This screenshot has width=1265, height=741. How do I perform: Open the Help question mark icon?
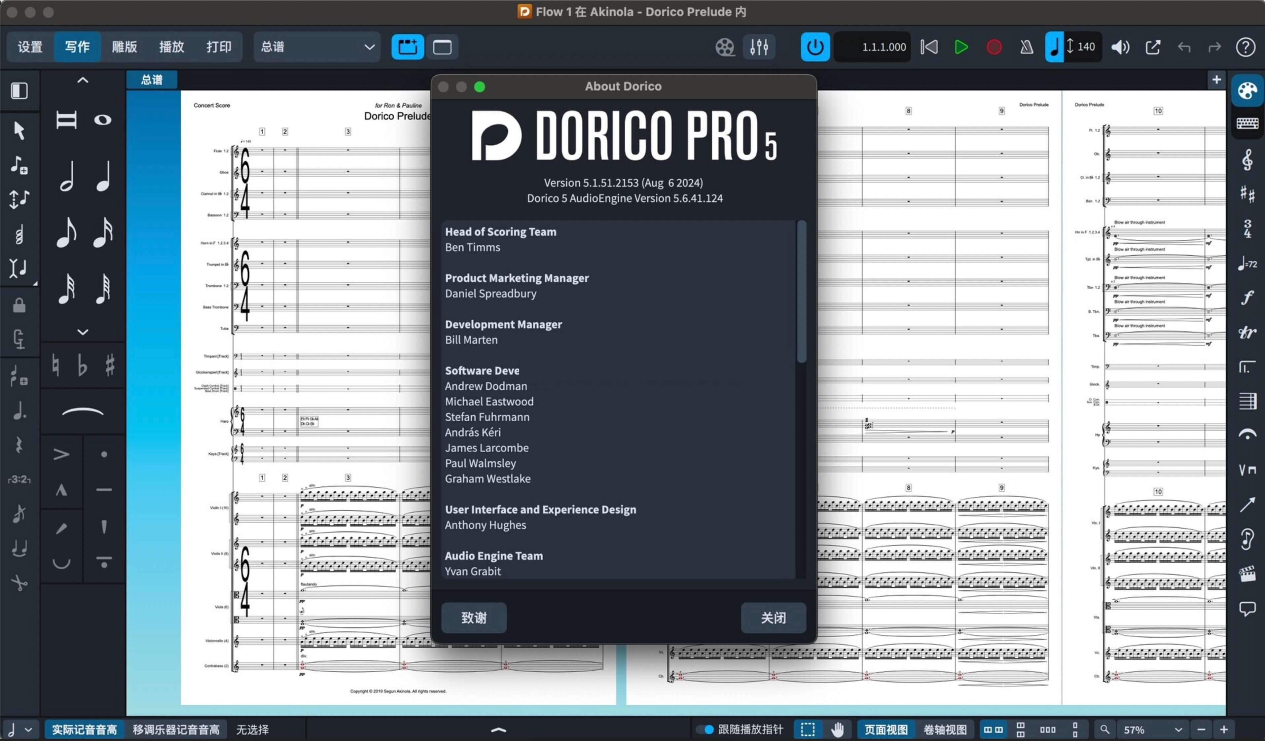(1246, 47)
